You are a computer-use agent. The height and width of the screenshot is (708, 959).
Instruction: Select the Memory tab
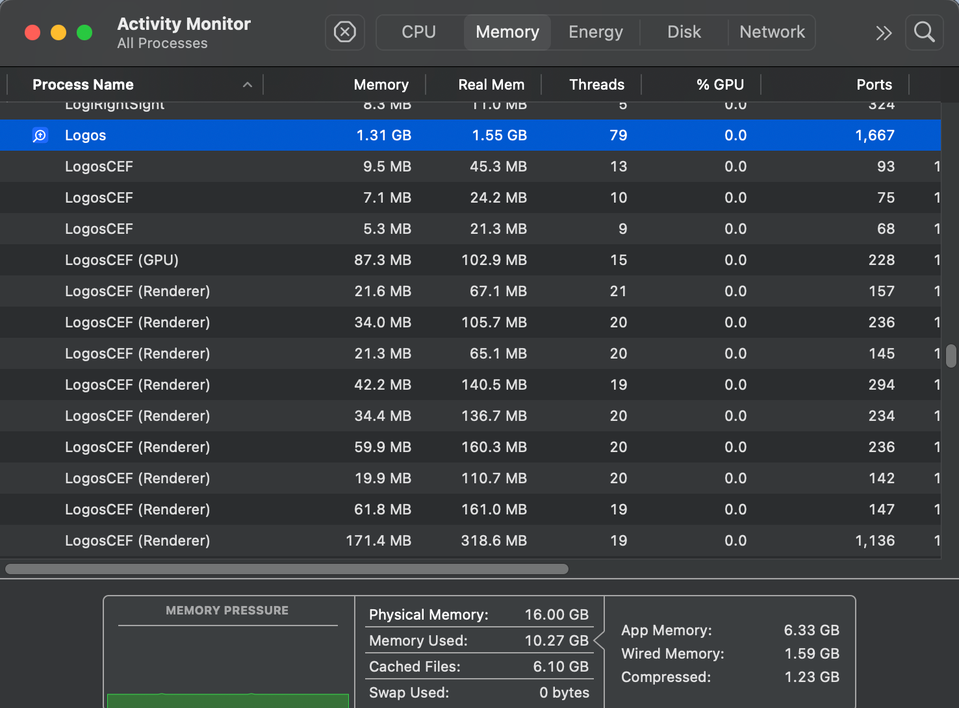pos(507,32)
